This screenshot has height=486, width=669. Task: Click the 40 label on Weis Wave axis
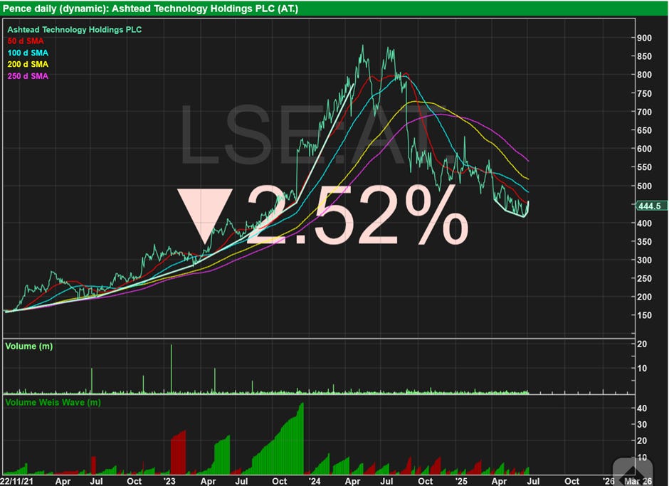pyautogui.click(x=642, y=408)
